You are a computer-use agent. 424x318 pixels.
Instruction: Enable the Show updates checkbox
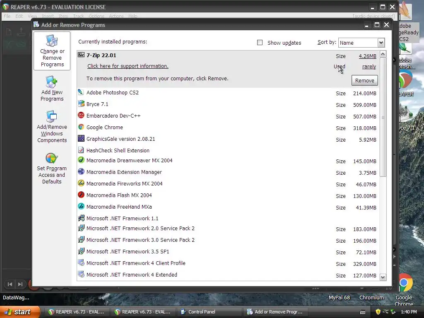tap(260, 43)
